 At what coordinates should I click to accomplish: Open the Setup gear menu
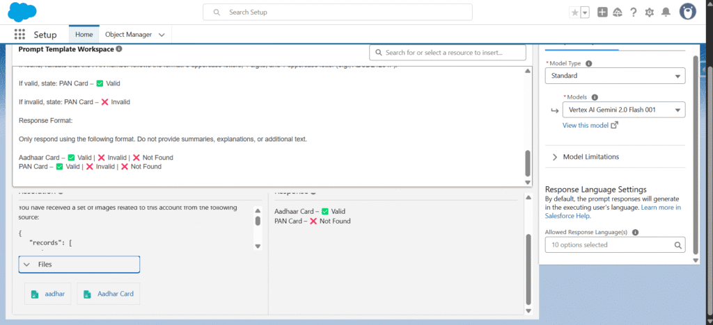pos(650,12)
